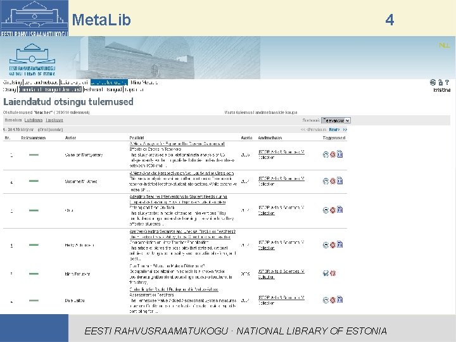Click blue circular icon in Susanne M. Jones row
The height and width of the screenshot is (342, 456).
[x=326, y=181]
